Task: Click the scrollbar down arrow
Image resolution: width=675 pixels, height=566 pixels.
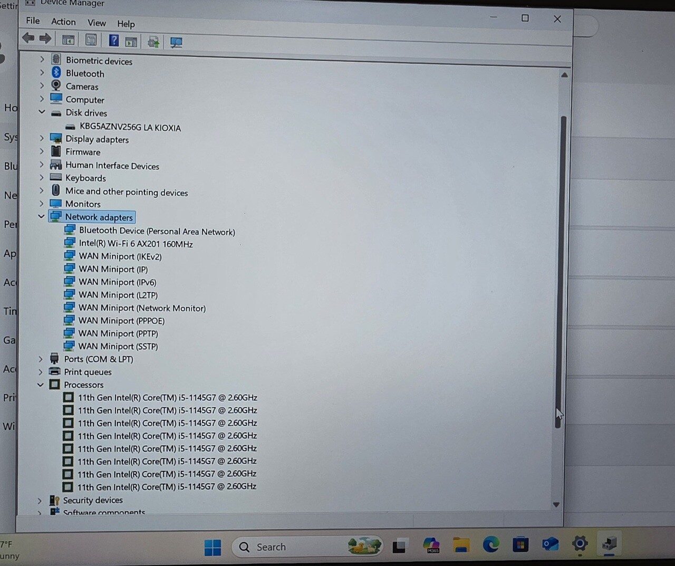Action: 556,505
